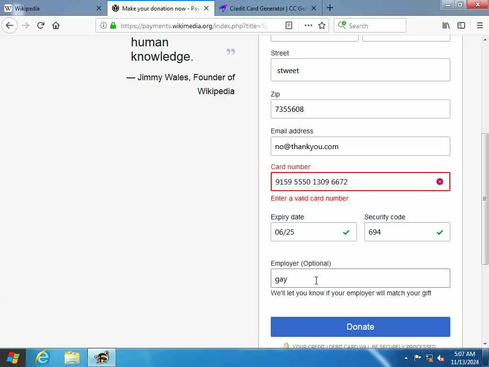Click the network status tray icon
Viewport: 489px width, 367px height.
click(429, 358)
